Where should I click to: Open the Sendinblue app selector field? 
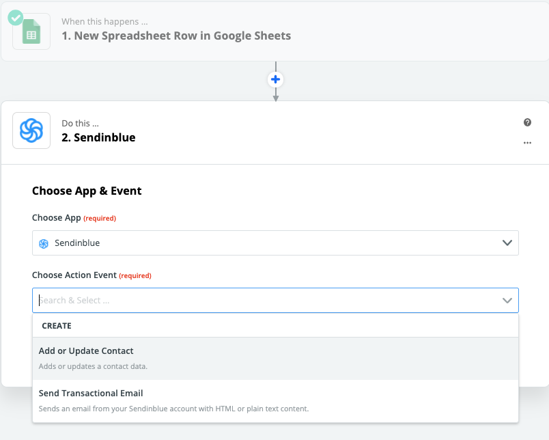tap(275, 243)
